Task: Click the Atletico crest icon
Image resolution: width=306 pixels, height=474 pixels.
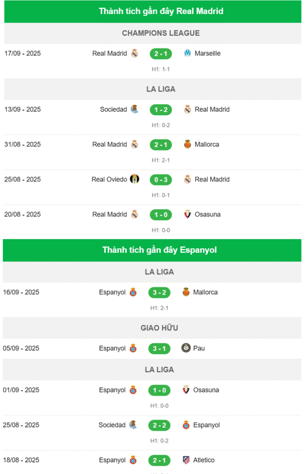Action: [186, 460]
